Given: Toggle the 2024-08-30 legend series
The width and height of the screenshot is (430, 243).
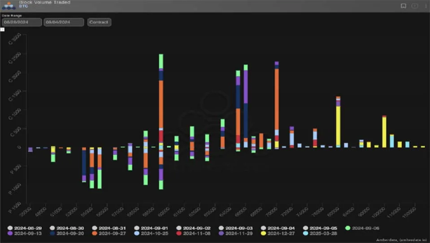Looking at the screenshot, I should pos(67,228).
